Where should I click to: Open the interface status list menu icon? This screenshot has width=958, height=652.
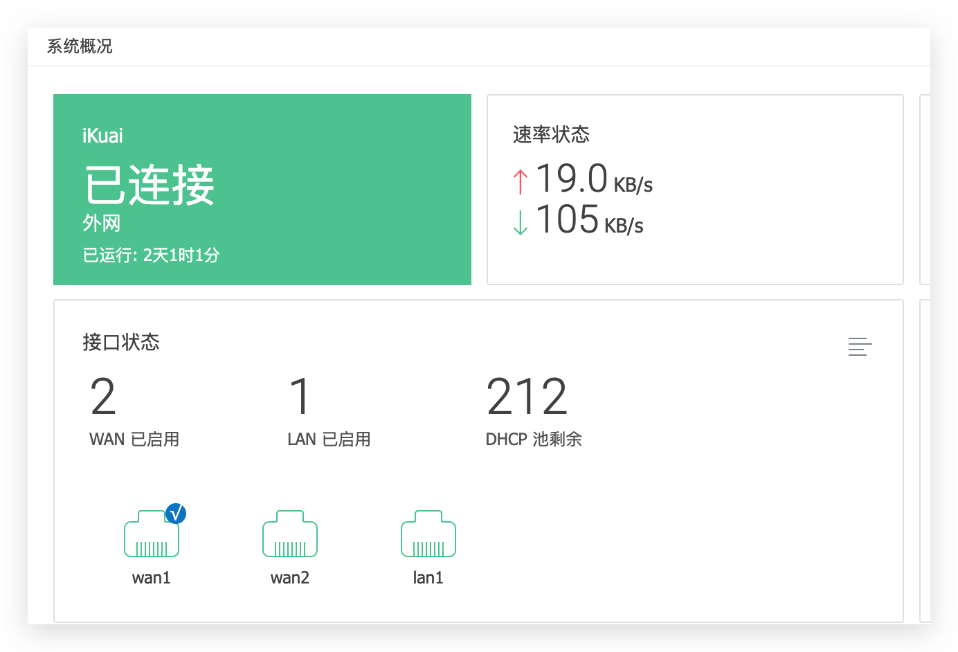[860, 347]
